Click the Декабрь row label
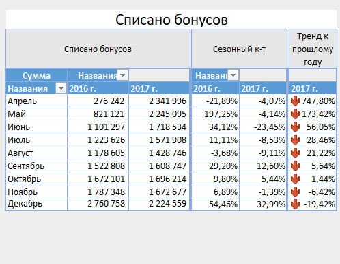 (x=25, y=204)
